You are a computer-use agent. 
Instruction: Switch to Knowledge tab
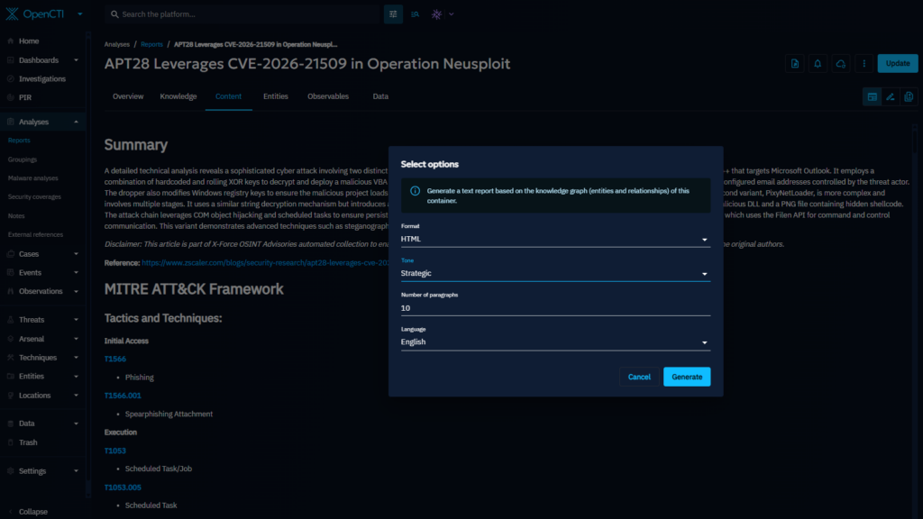click(x=178, y=96)
